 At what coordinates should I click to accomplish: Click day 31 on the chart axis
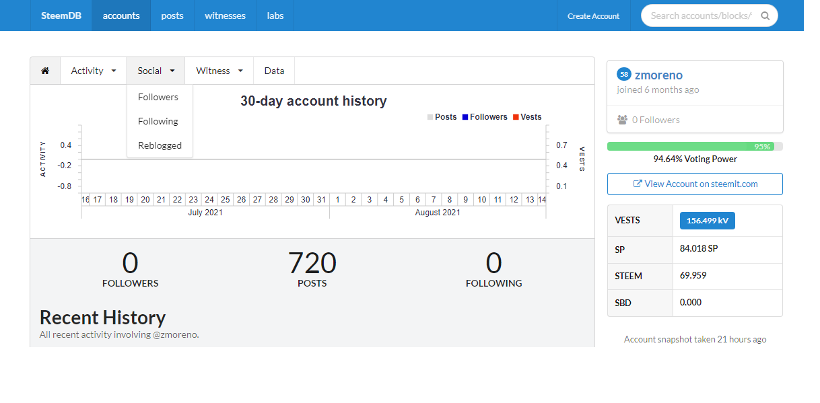(321, 200)
